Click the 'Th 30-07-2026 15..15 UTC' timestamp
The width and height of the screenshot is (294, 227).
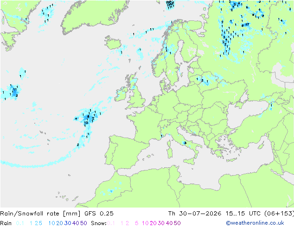coord(215,213)
